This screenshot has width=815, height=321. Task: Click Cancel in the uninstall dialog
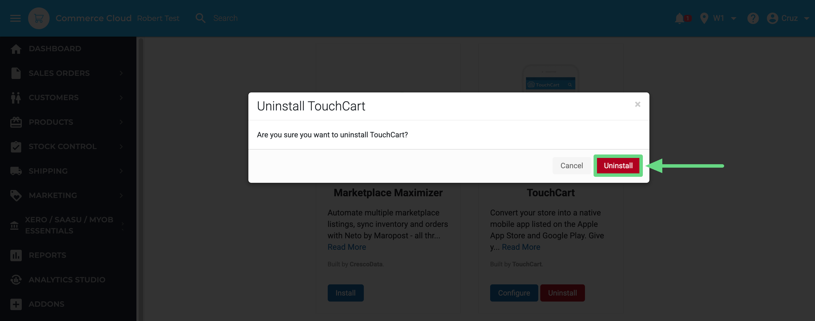click(572, 165)
